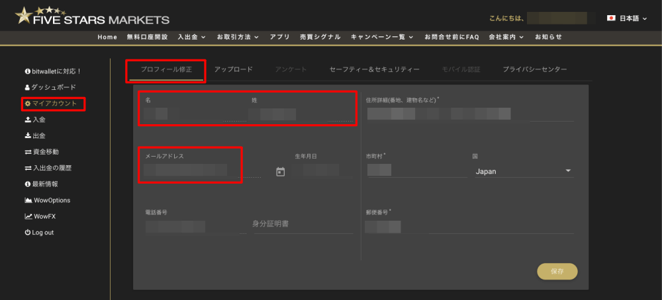
Task: Go to 出金 withdrawal page
Action: point(38,136)
